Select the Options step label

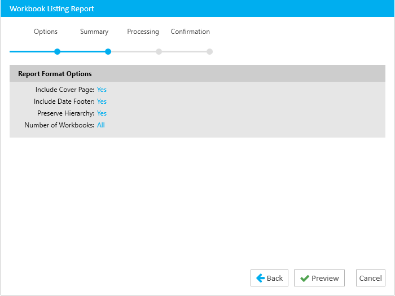(x=46, y=32)
